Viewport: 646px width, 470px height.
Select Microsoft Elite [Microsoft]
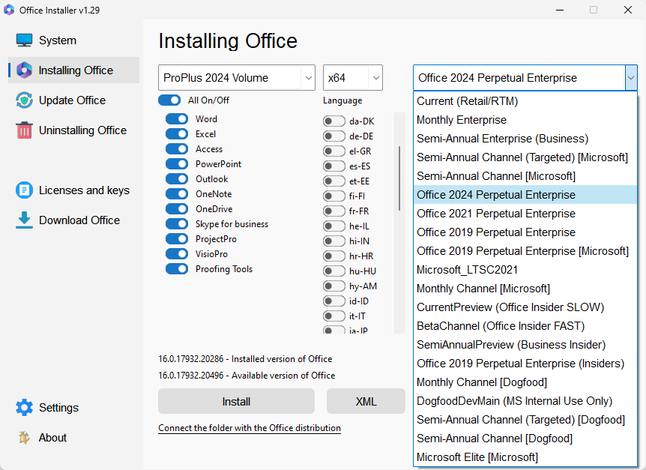click(x=525, y=457)
